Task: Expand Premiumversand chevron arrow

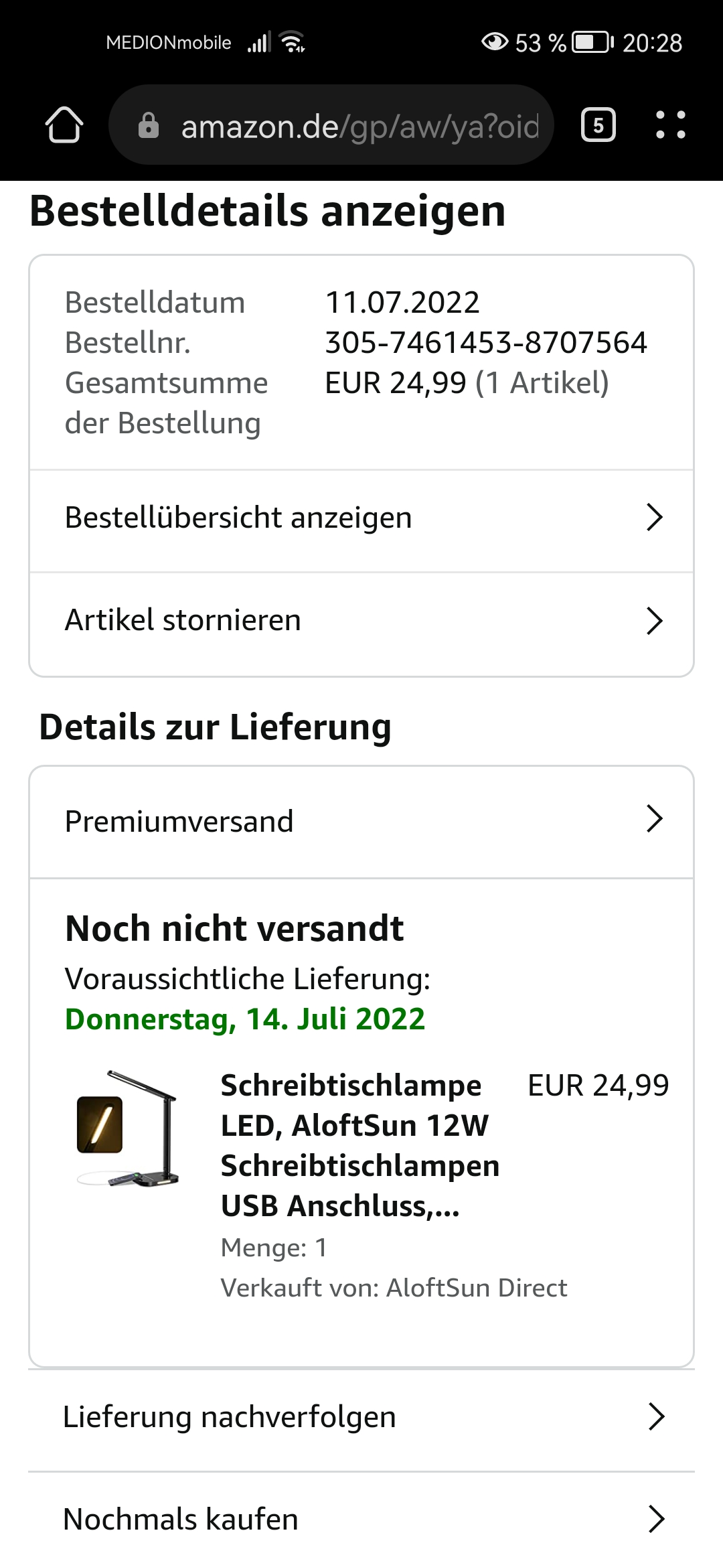Action: coord(654,819)
